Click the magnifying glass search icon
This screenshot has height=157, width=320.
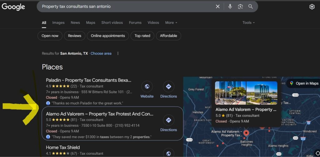(x=251, y=7)
